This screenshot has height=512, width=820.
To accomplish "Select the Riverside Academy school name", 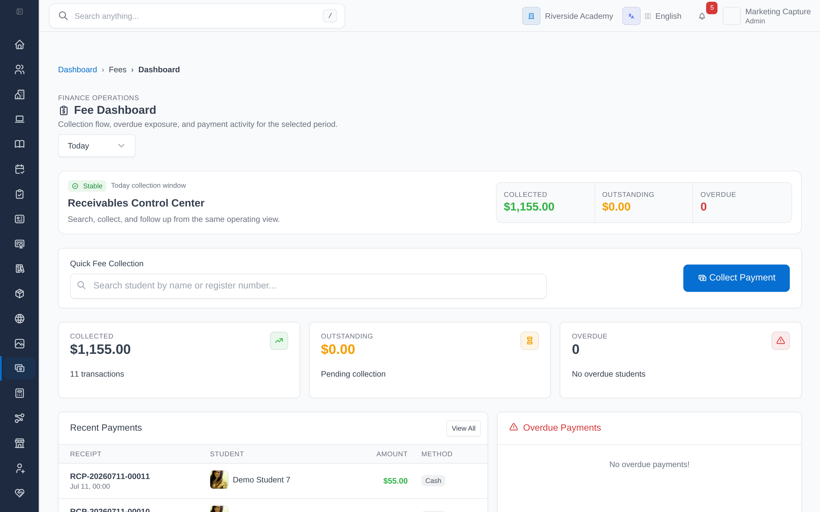I will (579, 16).
